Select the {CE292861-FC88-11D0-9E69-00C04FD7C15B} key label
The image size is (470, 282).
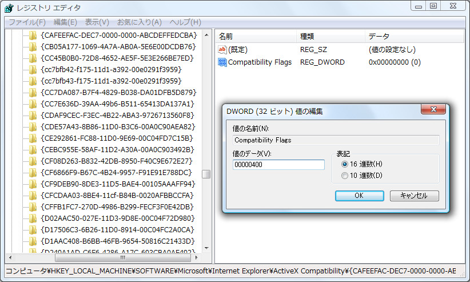[x=117, y=138]
